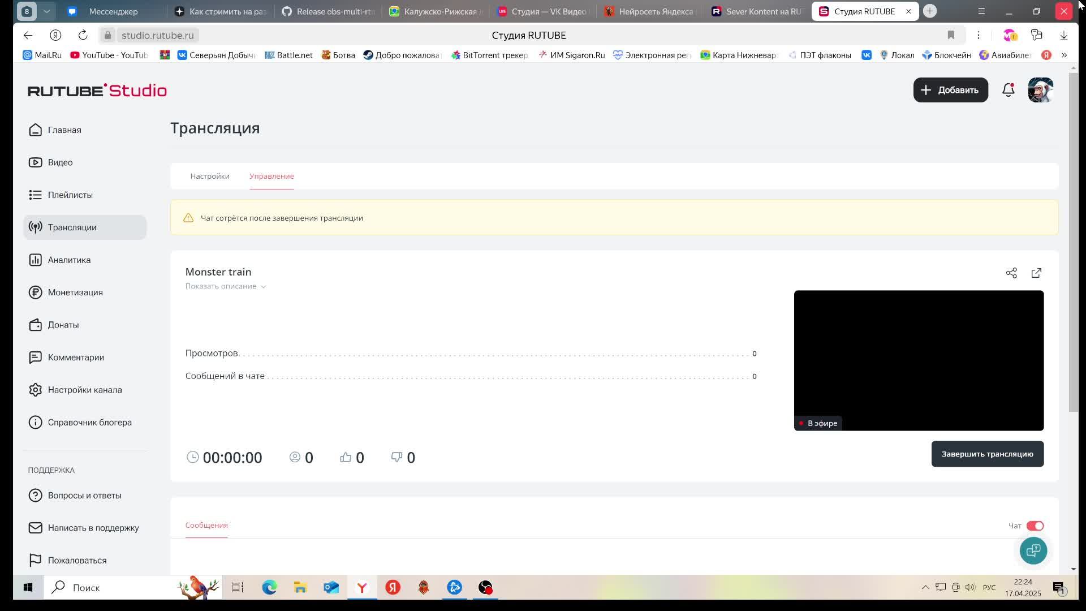The height and width of the screenshot is (611, 1086).
Task: Show more bookmarks overflow chevron
Action: (1064, 55)
